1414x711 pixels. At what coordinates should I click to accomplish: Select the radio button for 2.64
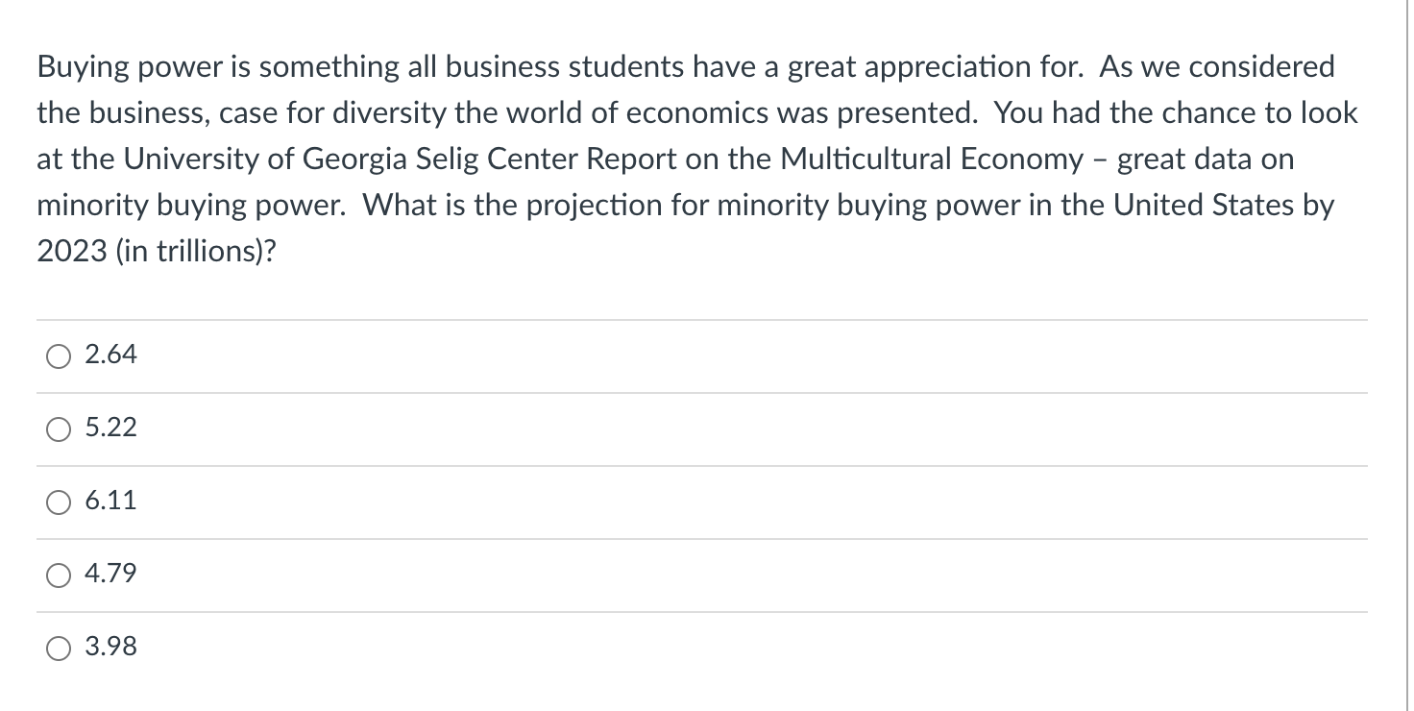point(58,355)
